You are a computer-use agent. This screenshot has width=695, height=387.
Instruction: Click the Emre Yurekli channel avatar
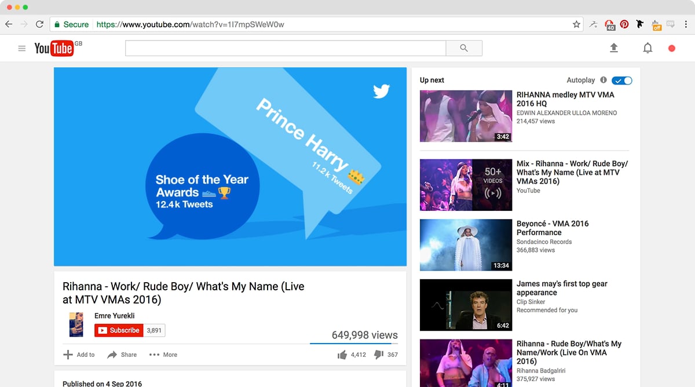(x=76, y=324)
